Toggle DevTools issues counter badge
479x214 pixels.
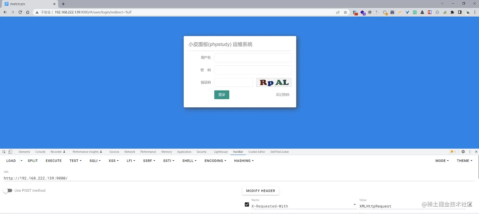coord(452,152)
